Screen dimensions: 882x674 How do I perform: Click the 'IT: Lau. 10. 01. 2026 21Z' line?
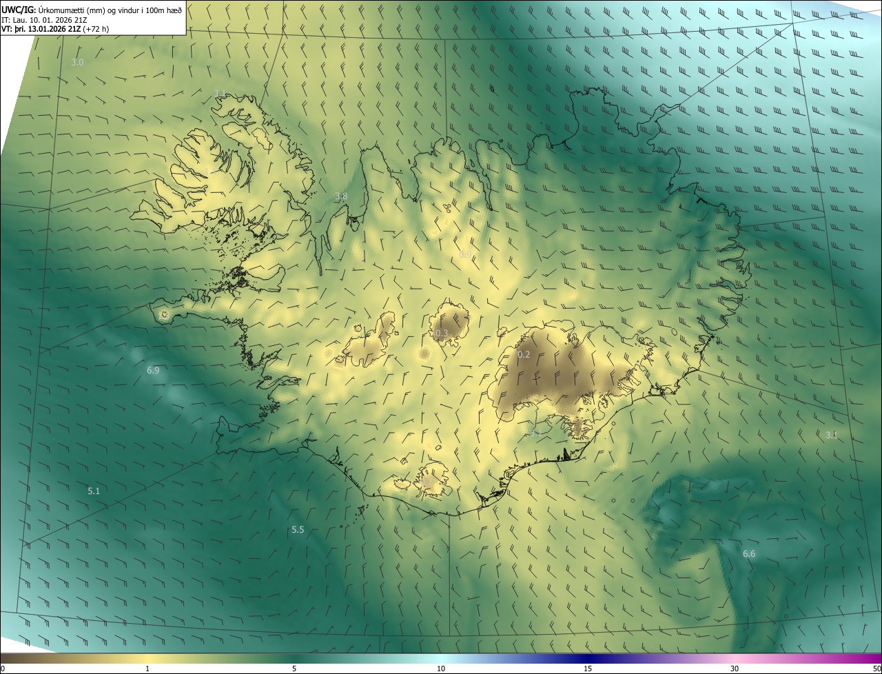pyautogui.click(x=45, y=19)
